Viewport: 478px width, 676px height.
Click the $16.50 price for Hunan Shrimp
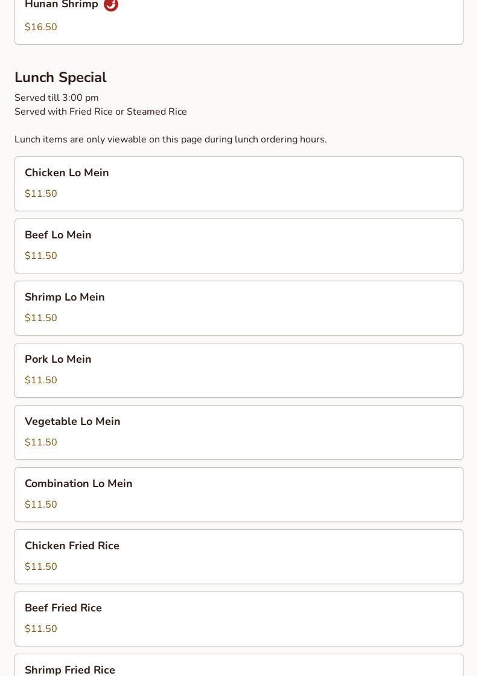(x=41, y=27)
